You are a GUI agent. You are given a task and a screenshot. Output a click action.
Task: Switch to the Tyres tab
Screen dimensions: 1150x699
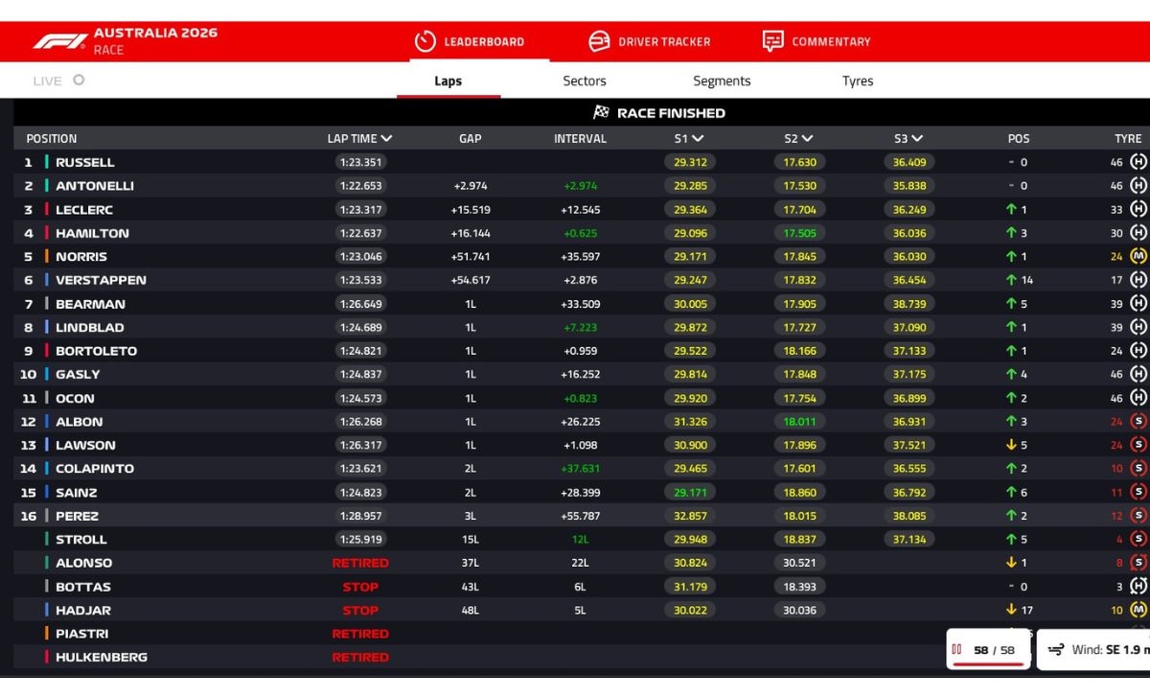click(x=857, y=81)
